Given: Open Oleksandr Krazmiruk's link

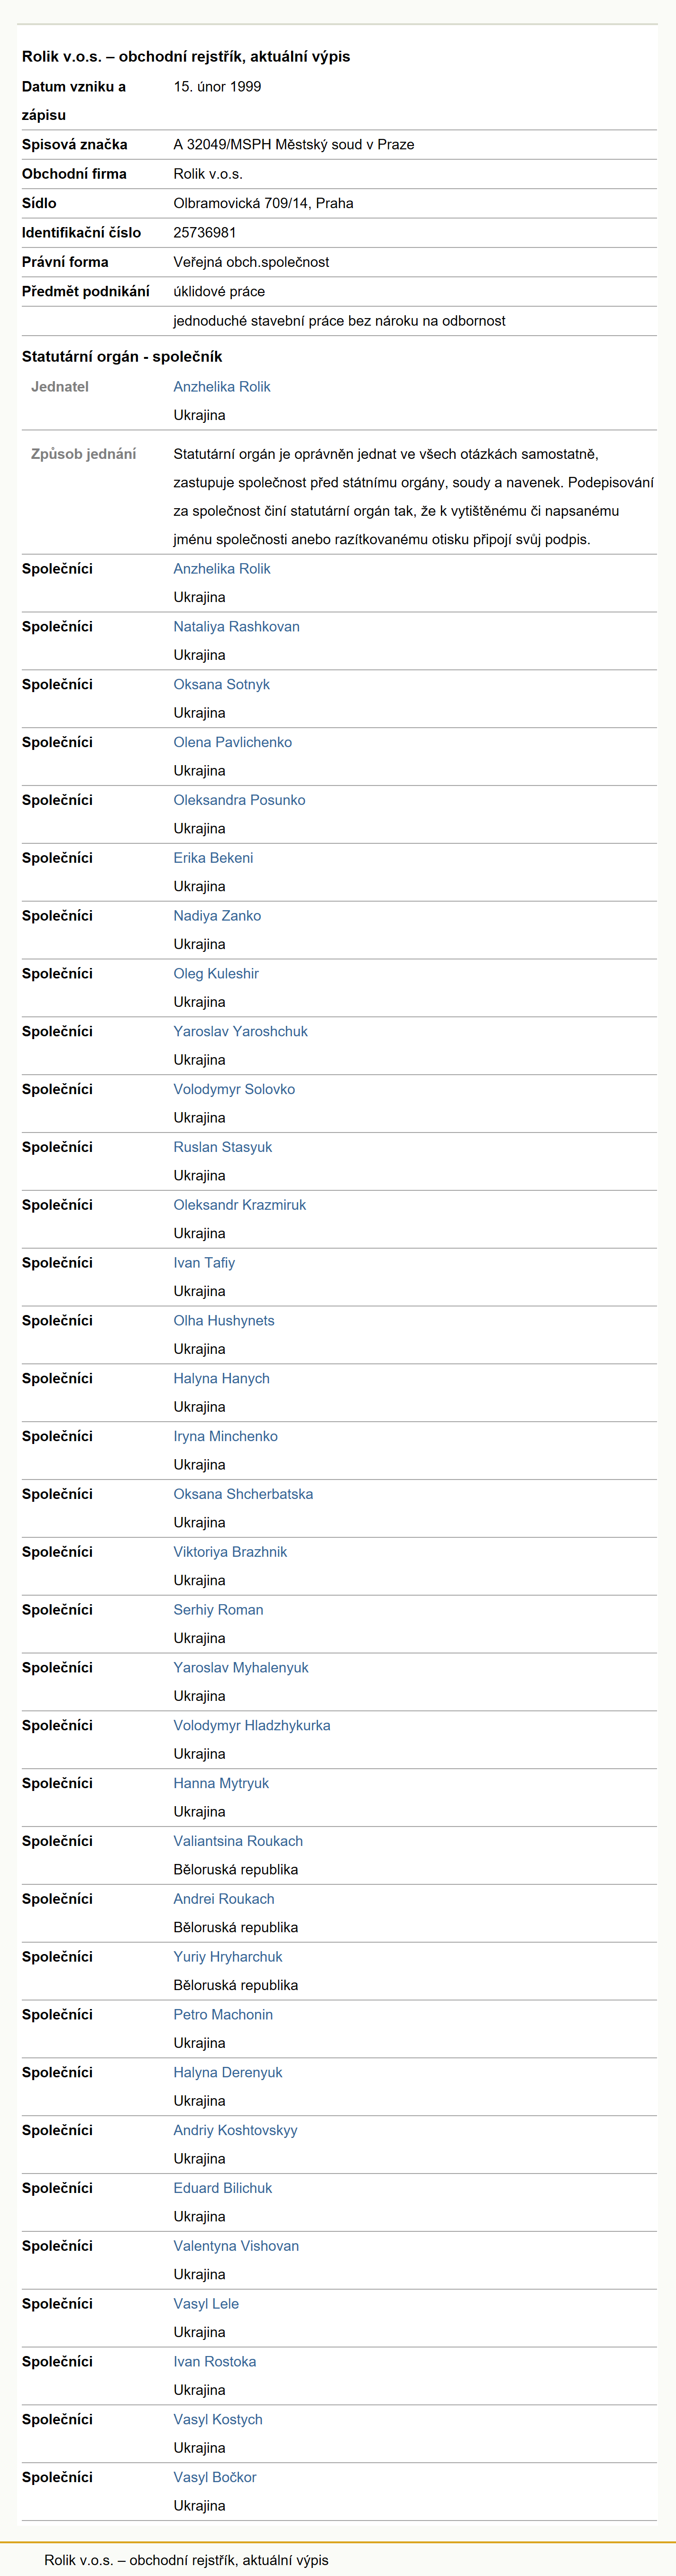Looking at the screenshot, I should click(x=240, y=1206).
